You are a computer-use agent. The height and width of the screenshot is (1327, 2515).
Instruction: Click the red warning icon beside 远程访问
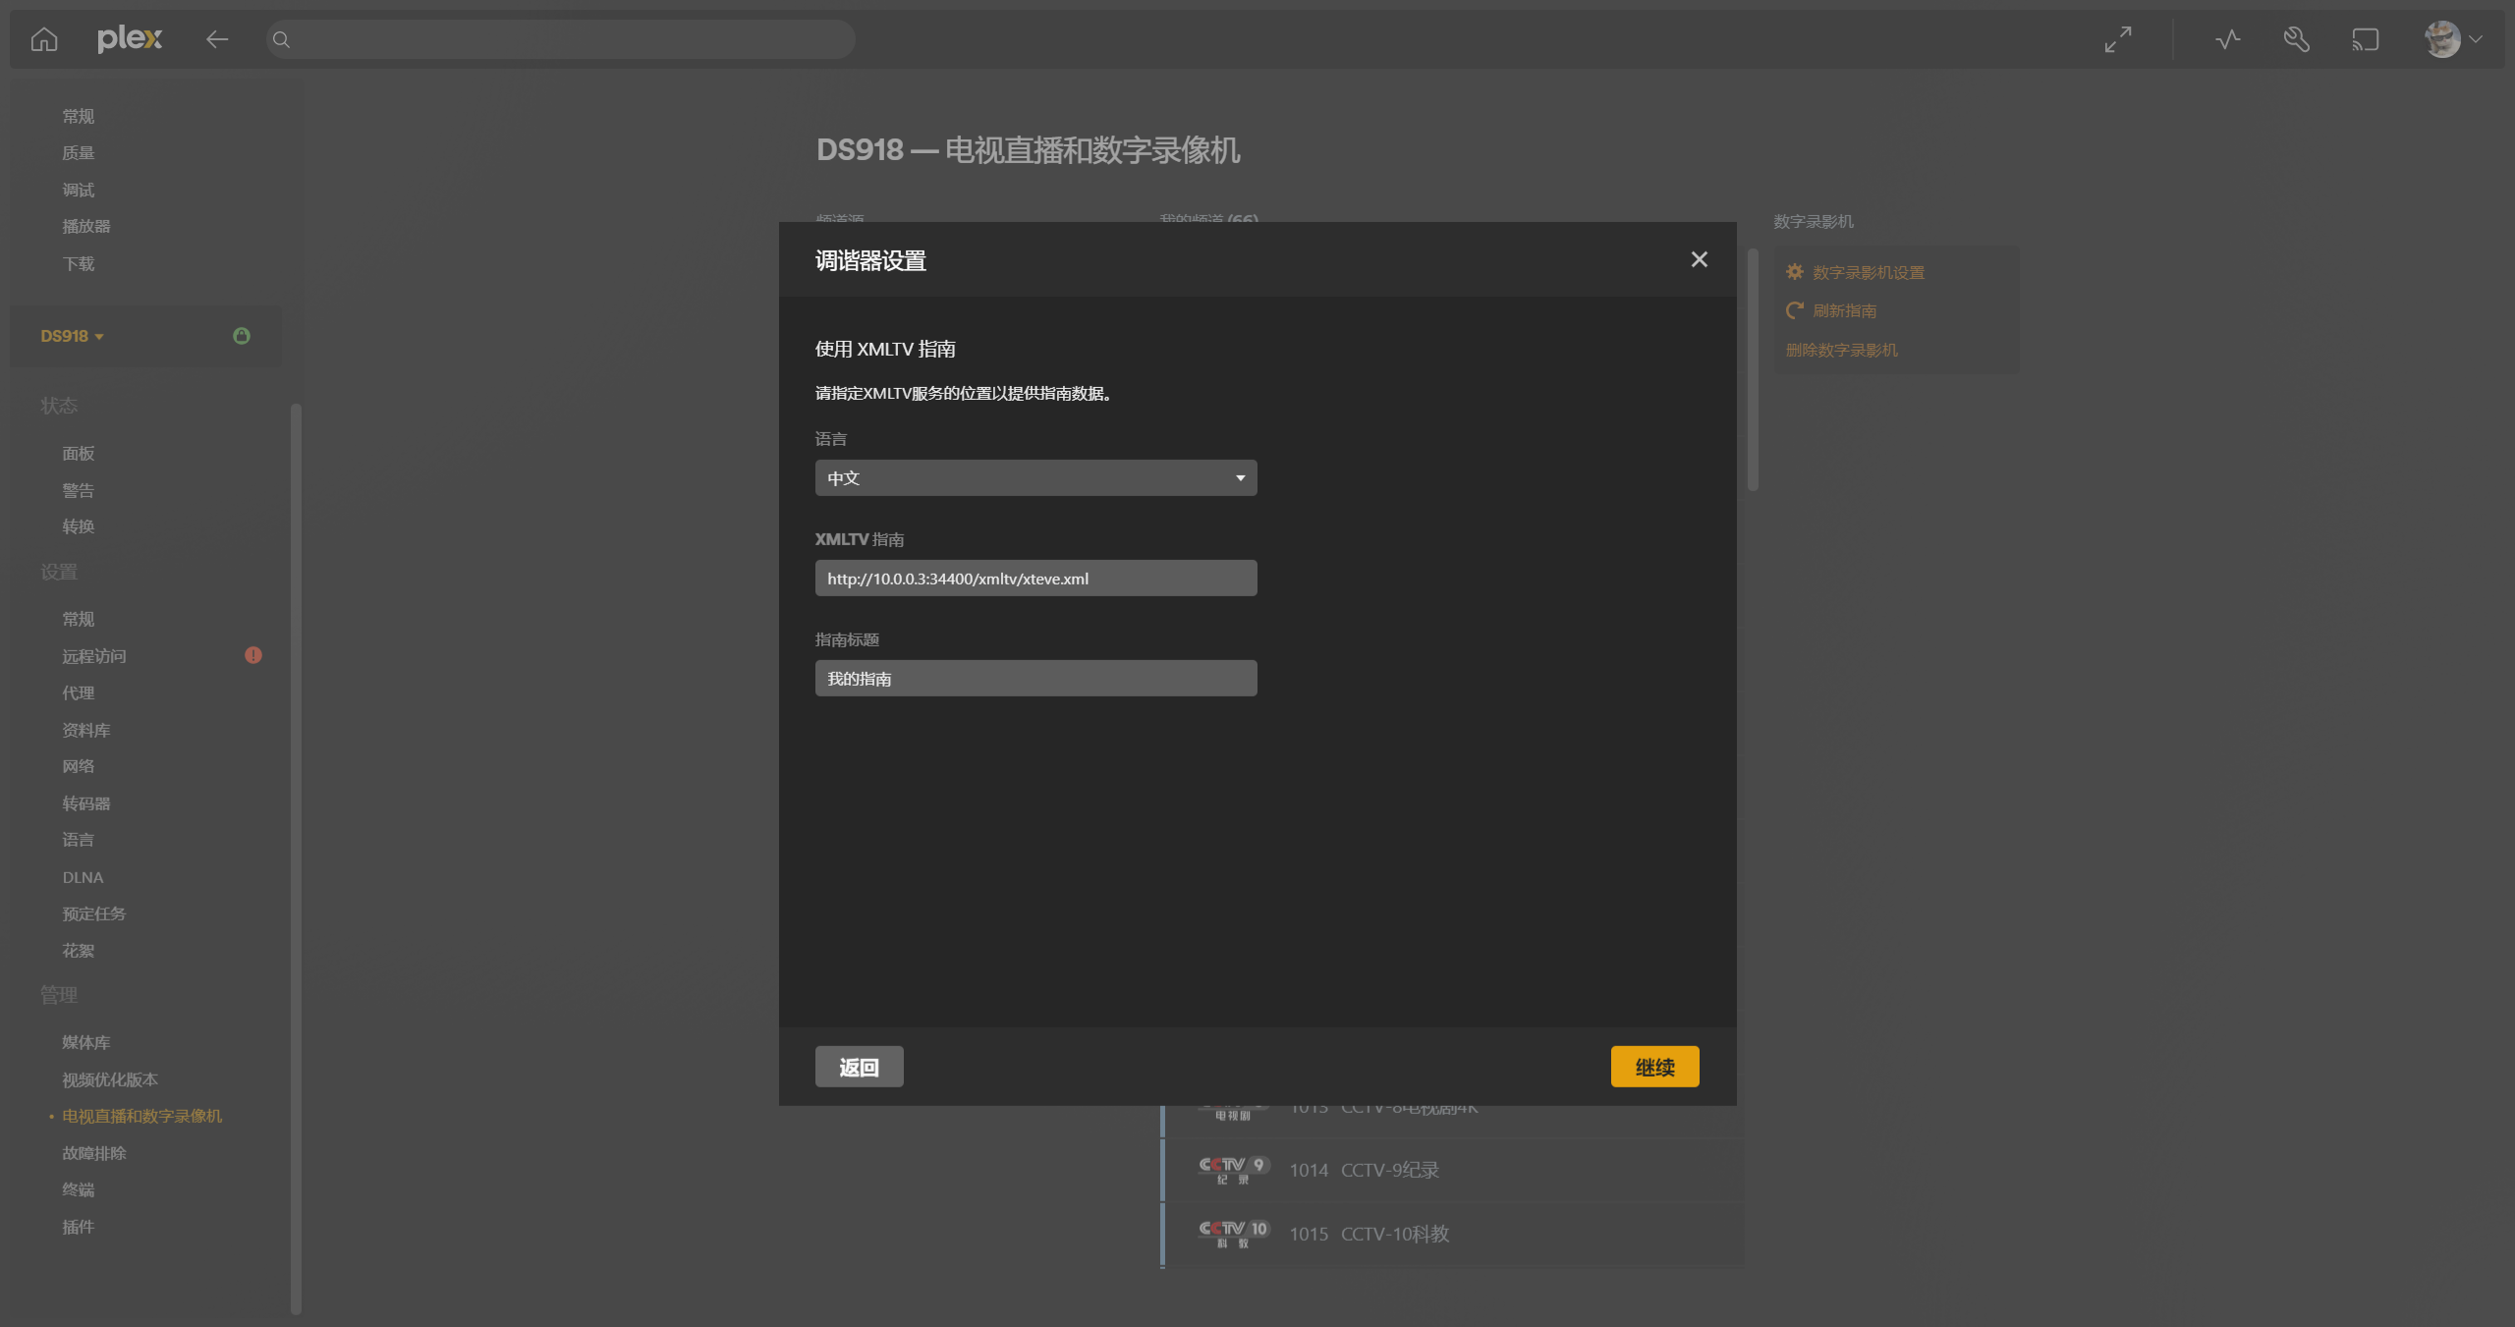253,655
